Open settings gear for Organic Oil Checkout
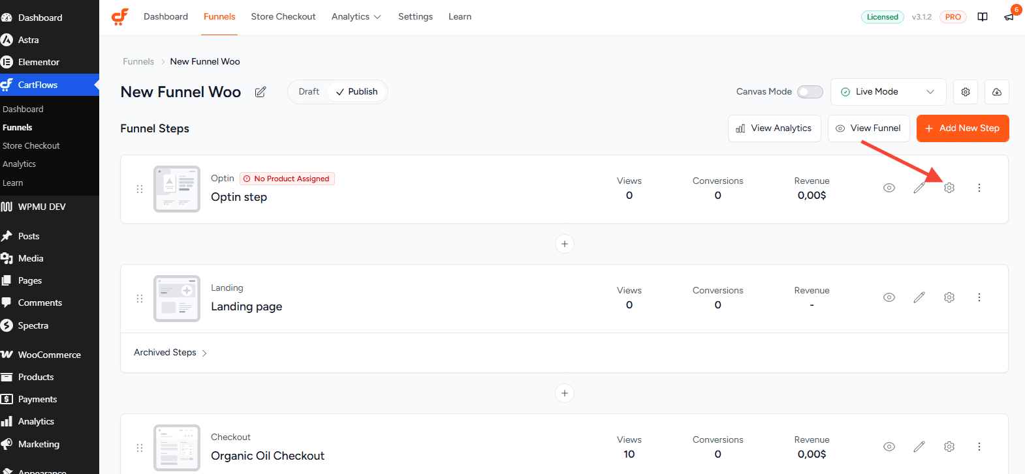The width and height of the screenshot is (1025, 474). pyautogui.click(x=949, y=447)
